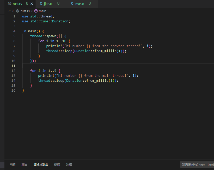Focus the 筛选器 filter input field
The image size is (214, 170).
click(x=197, y=165)
